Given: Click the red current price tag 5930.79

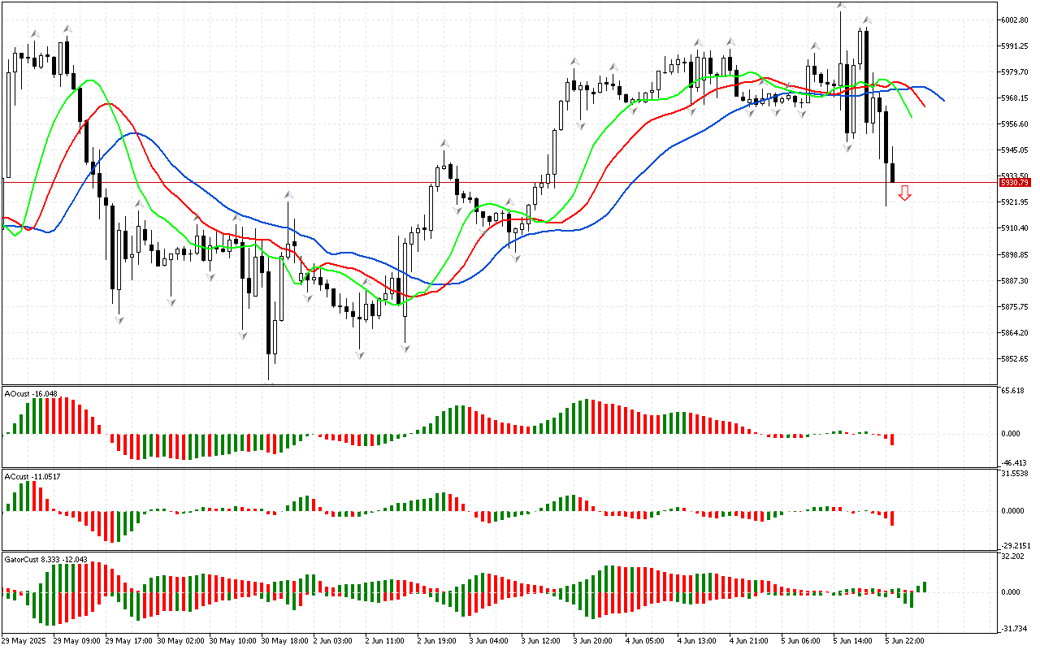Looking at the screenshot, I should coord(1016,183).
